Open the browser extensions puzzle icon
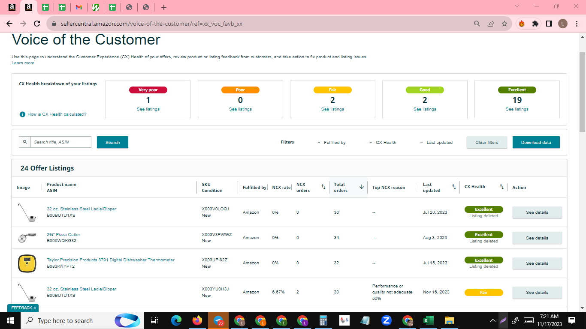This screenshot has width=586, height=329. click(535, 24)
